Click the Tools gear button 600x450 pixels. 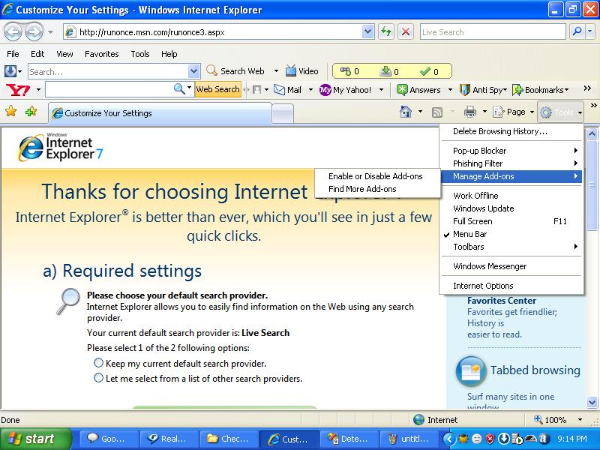(560, 112)
